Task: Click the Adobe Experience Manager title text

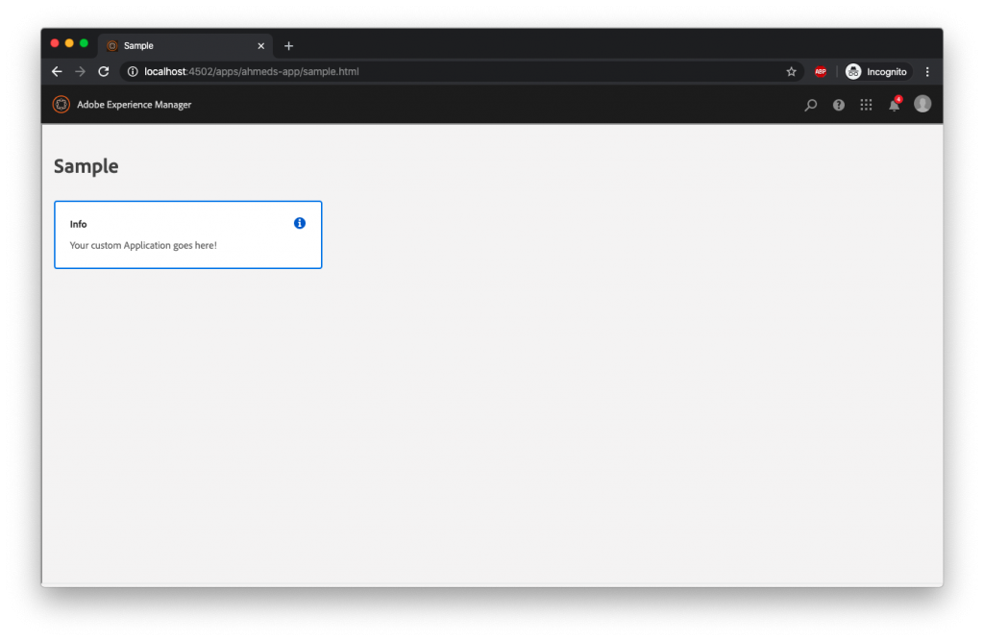Action: [135, 105]
